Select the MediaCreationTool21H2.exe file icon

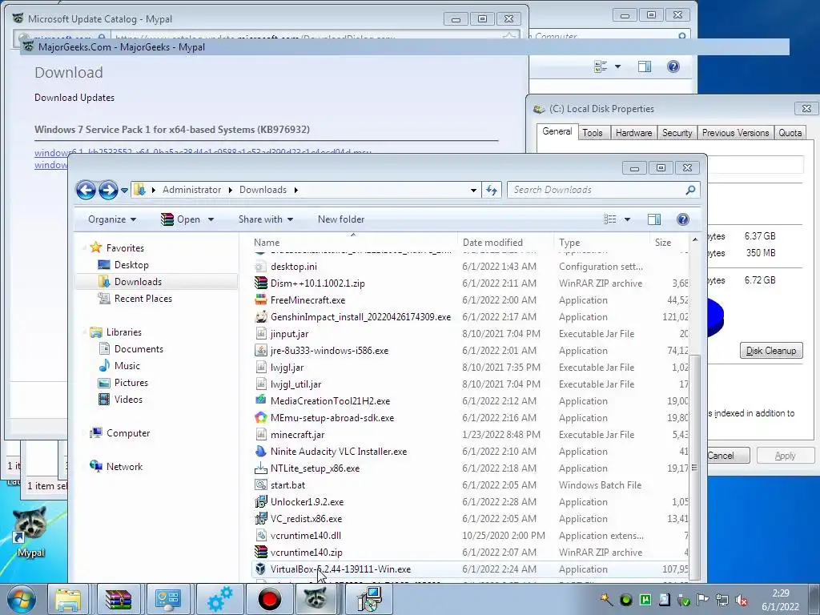pyautogui.click(x=261, y=400)
